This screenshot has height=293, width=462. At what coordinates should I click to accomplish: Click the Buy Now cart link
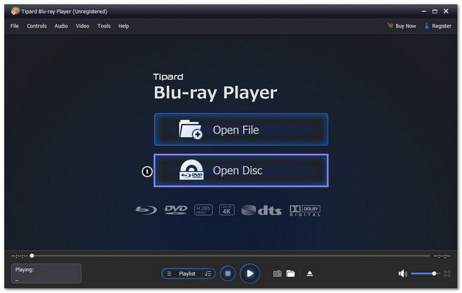click(x=401, y=26)
